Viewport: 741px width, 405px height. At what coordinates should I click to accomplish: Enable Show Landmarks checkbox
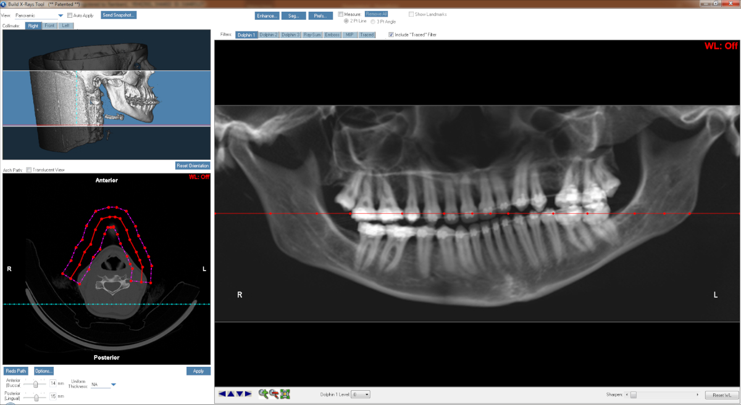point(411,14)
